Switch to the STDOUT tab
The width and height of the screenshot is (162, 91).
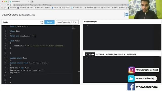90,54
